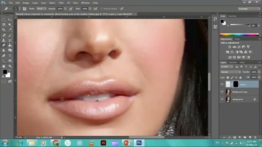Select the Healing Brush tool
This screenshot has height=147, width=262.
coord(4,35)
